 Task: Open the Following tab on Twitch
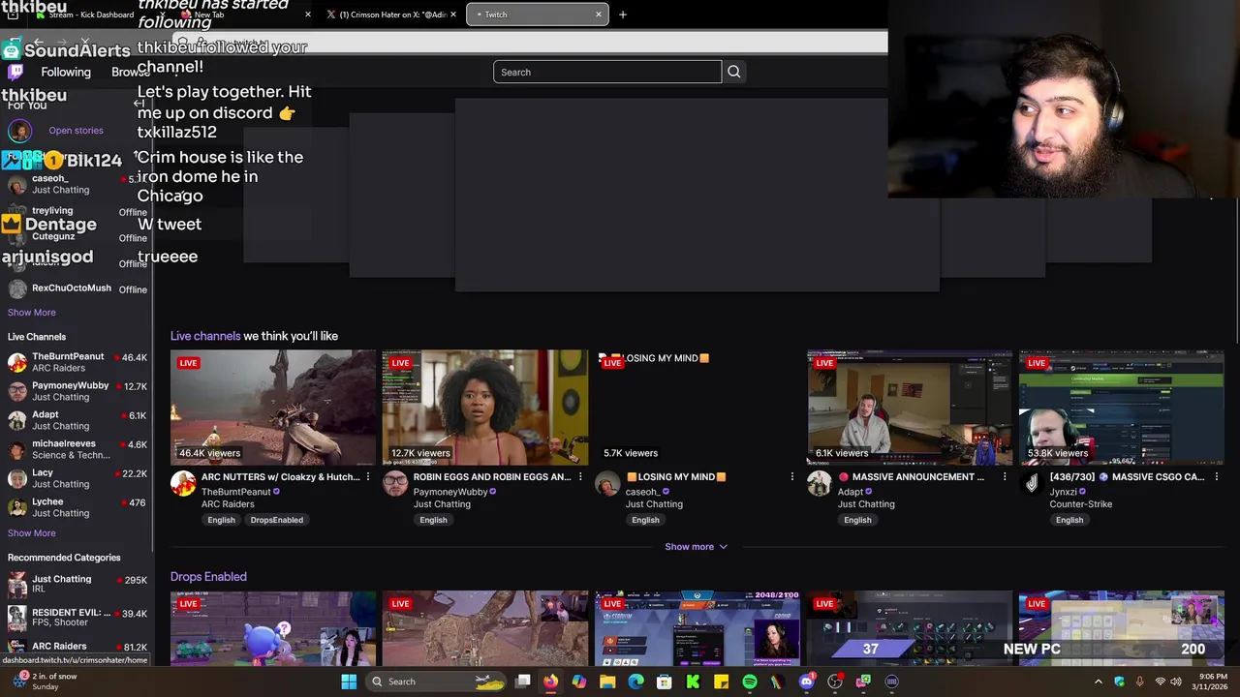click(x=66, y=73)
